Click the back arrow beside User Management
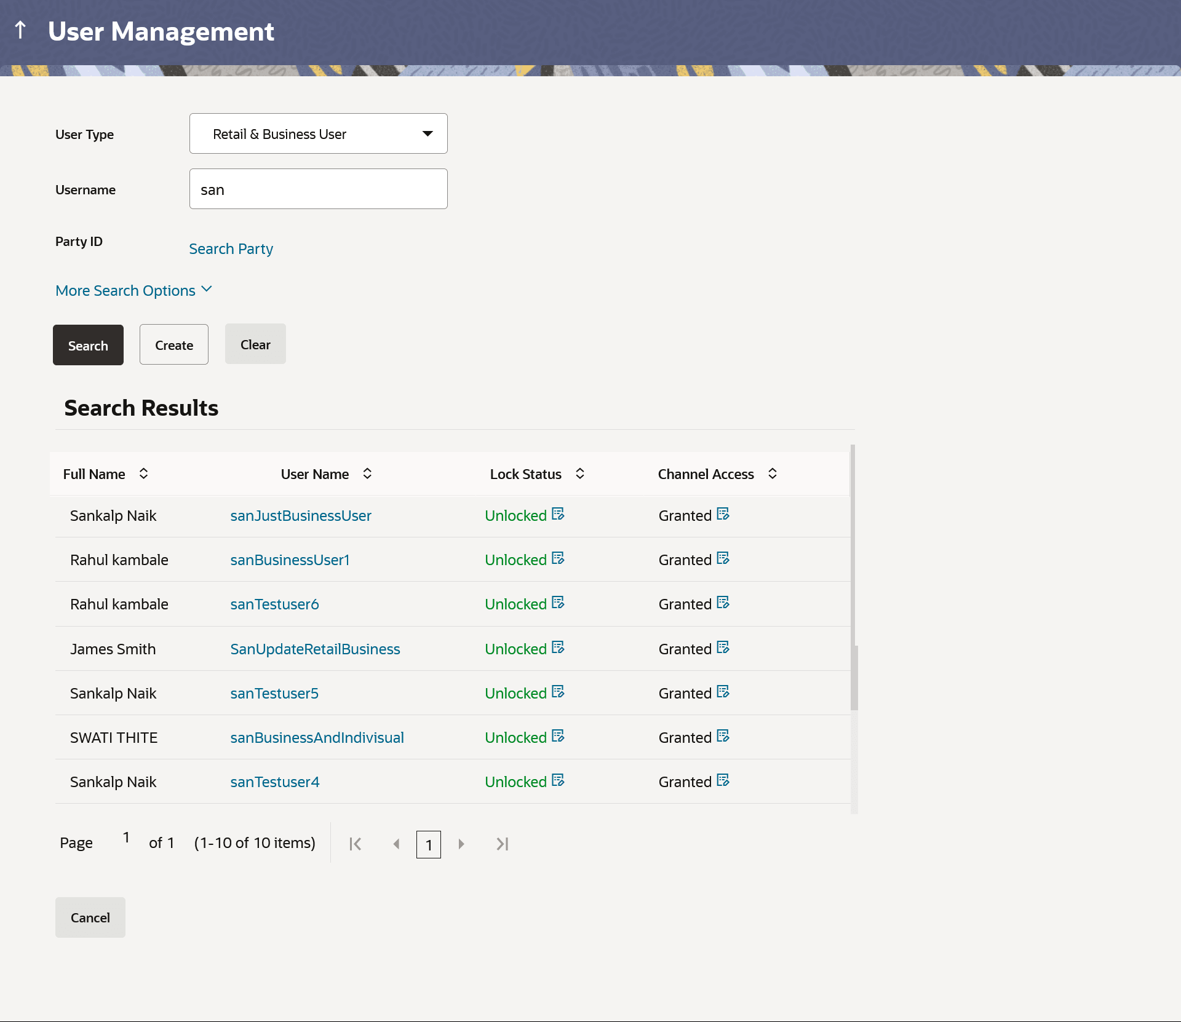 tap(20, 30)
